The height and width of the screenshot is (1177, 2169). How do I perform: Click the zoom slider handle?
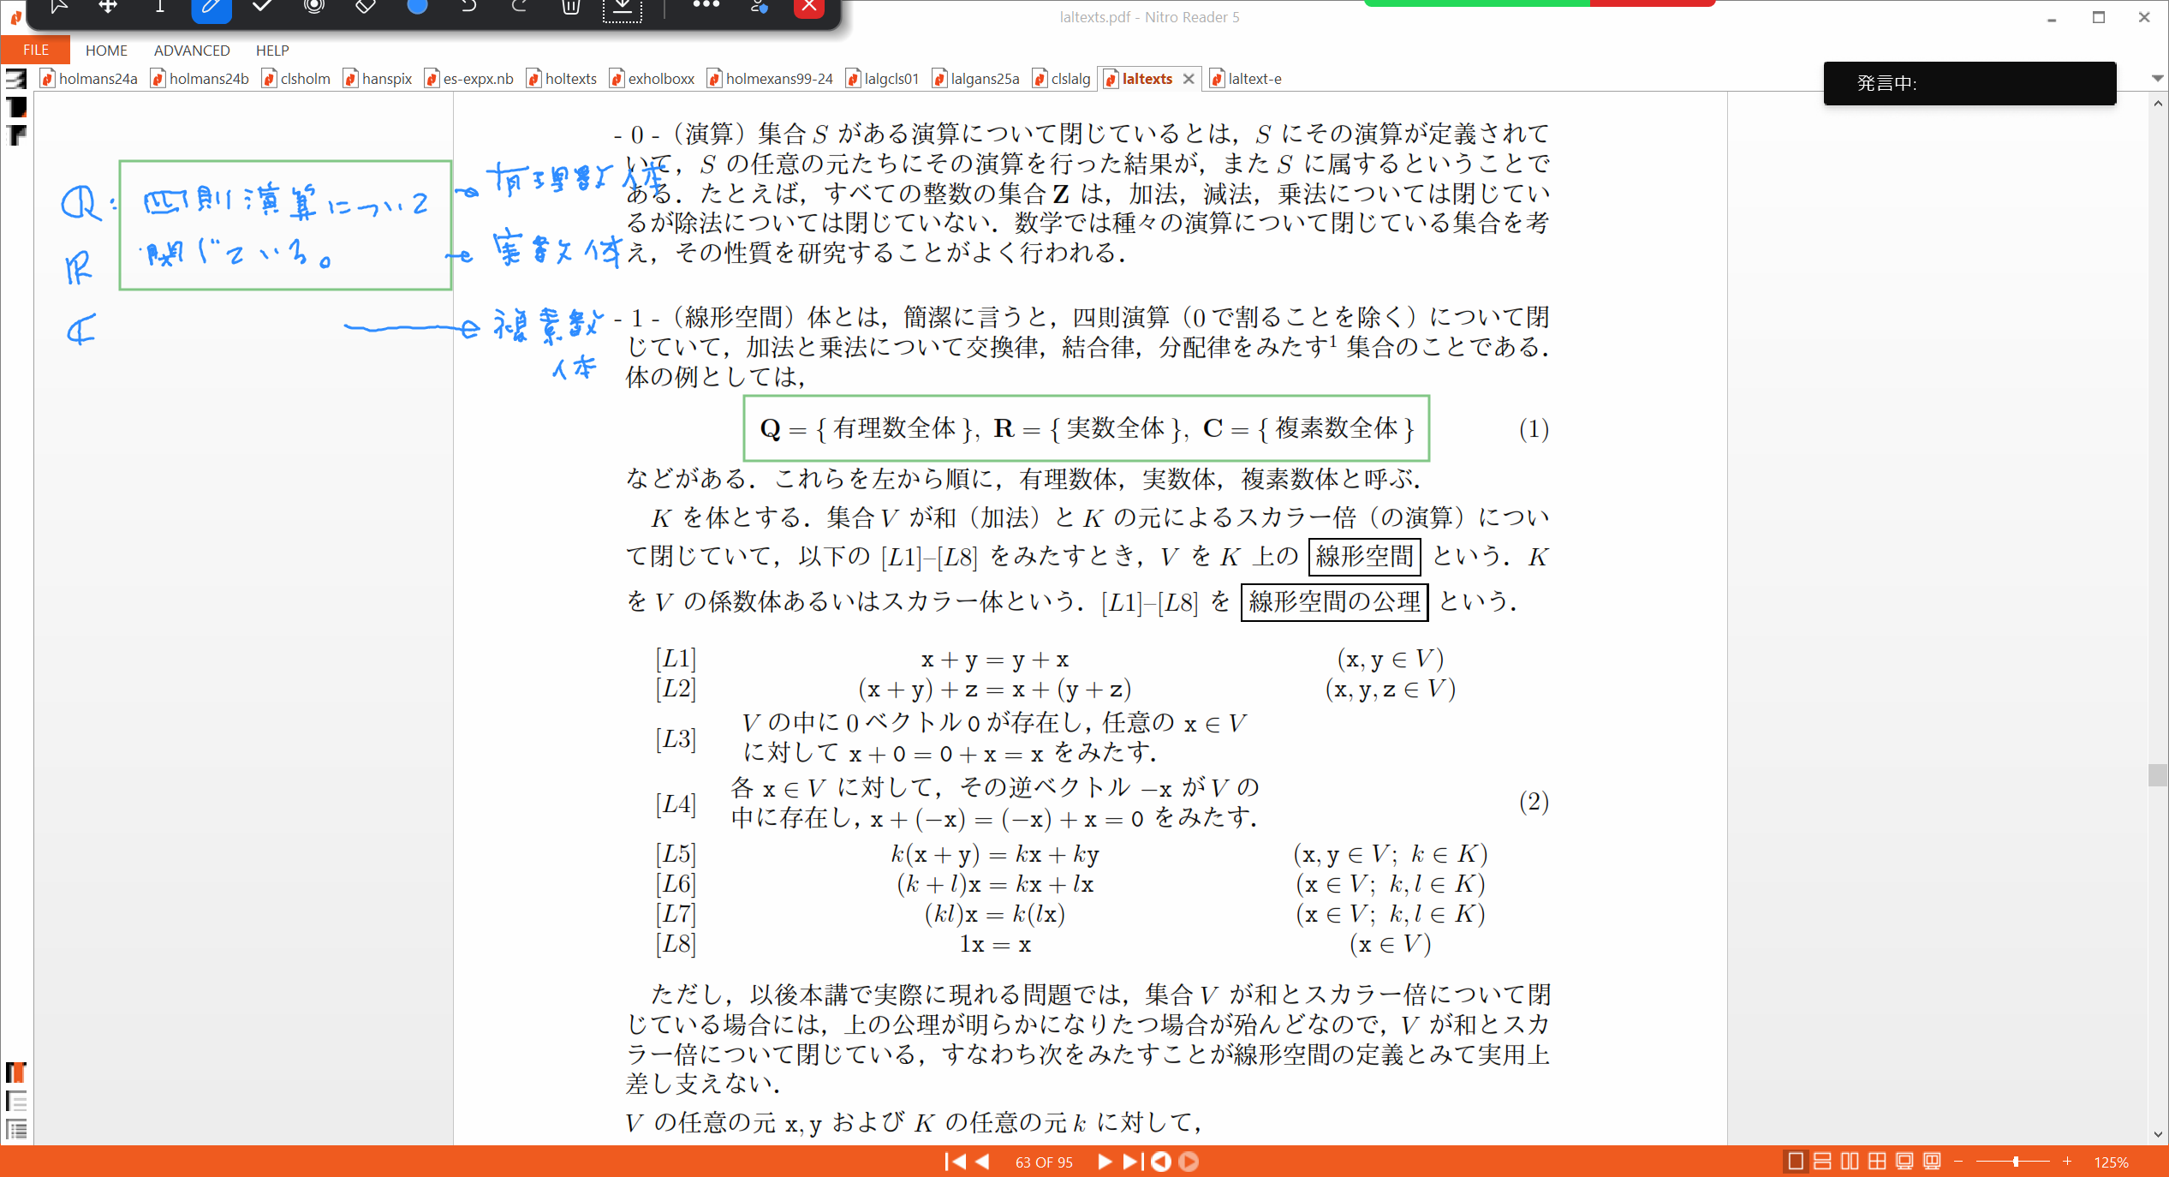tap(2016, 1162)
